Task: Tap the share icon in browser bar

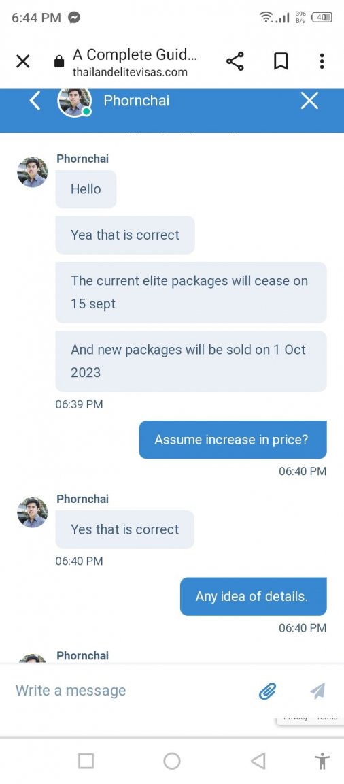Action: (x=235, y=61)
